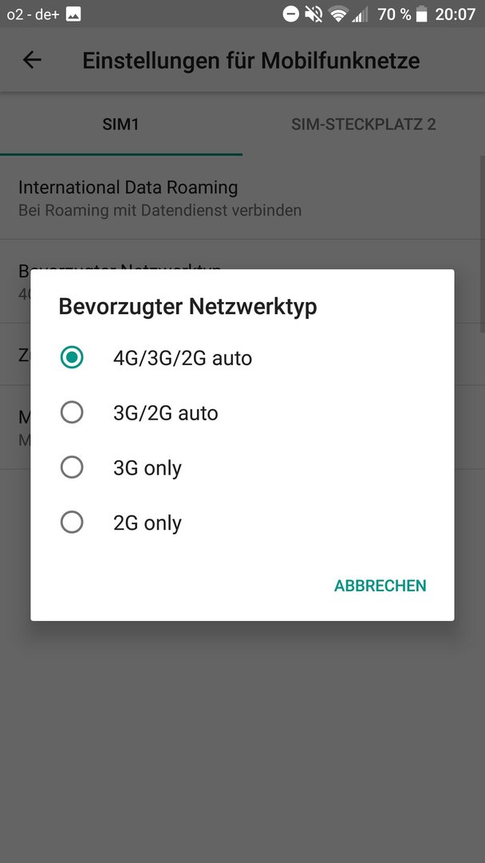This screenshot has height=863, width=485.
Task: Tap the cellular signal icon in status bar
Action: [x=361, y=15]
